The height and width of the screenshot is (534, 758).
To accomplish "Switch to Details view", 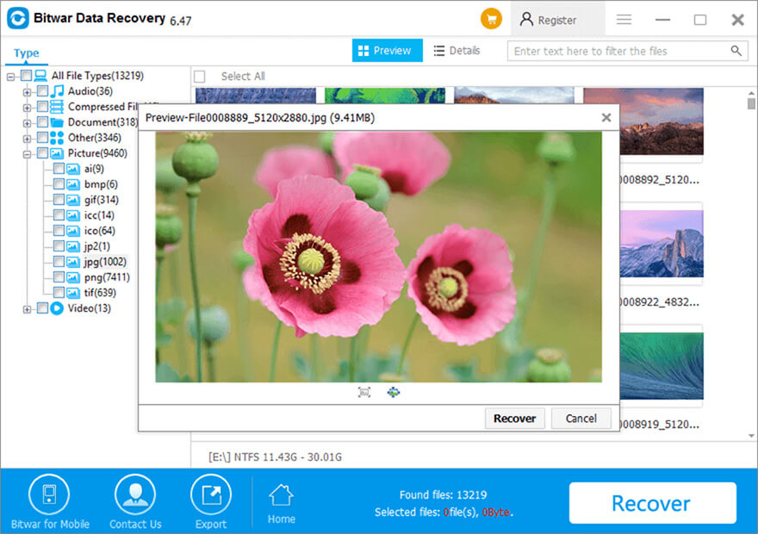I will tap(457, 50).
